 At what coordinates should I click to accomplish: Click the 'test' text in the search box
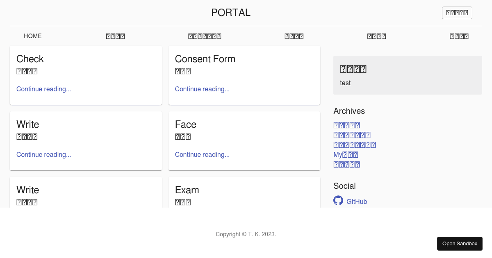point(345,83)
